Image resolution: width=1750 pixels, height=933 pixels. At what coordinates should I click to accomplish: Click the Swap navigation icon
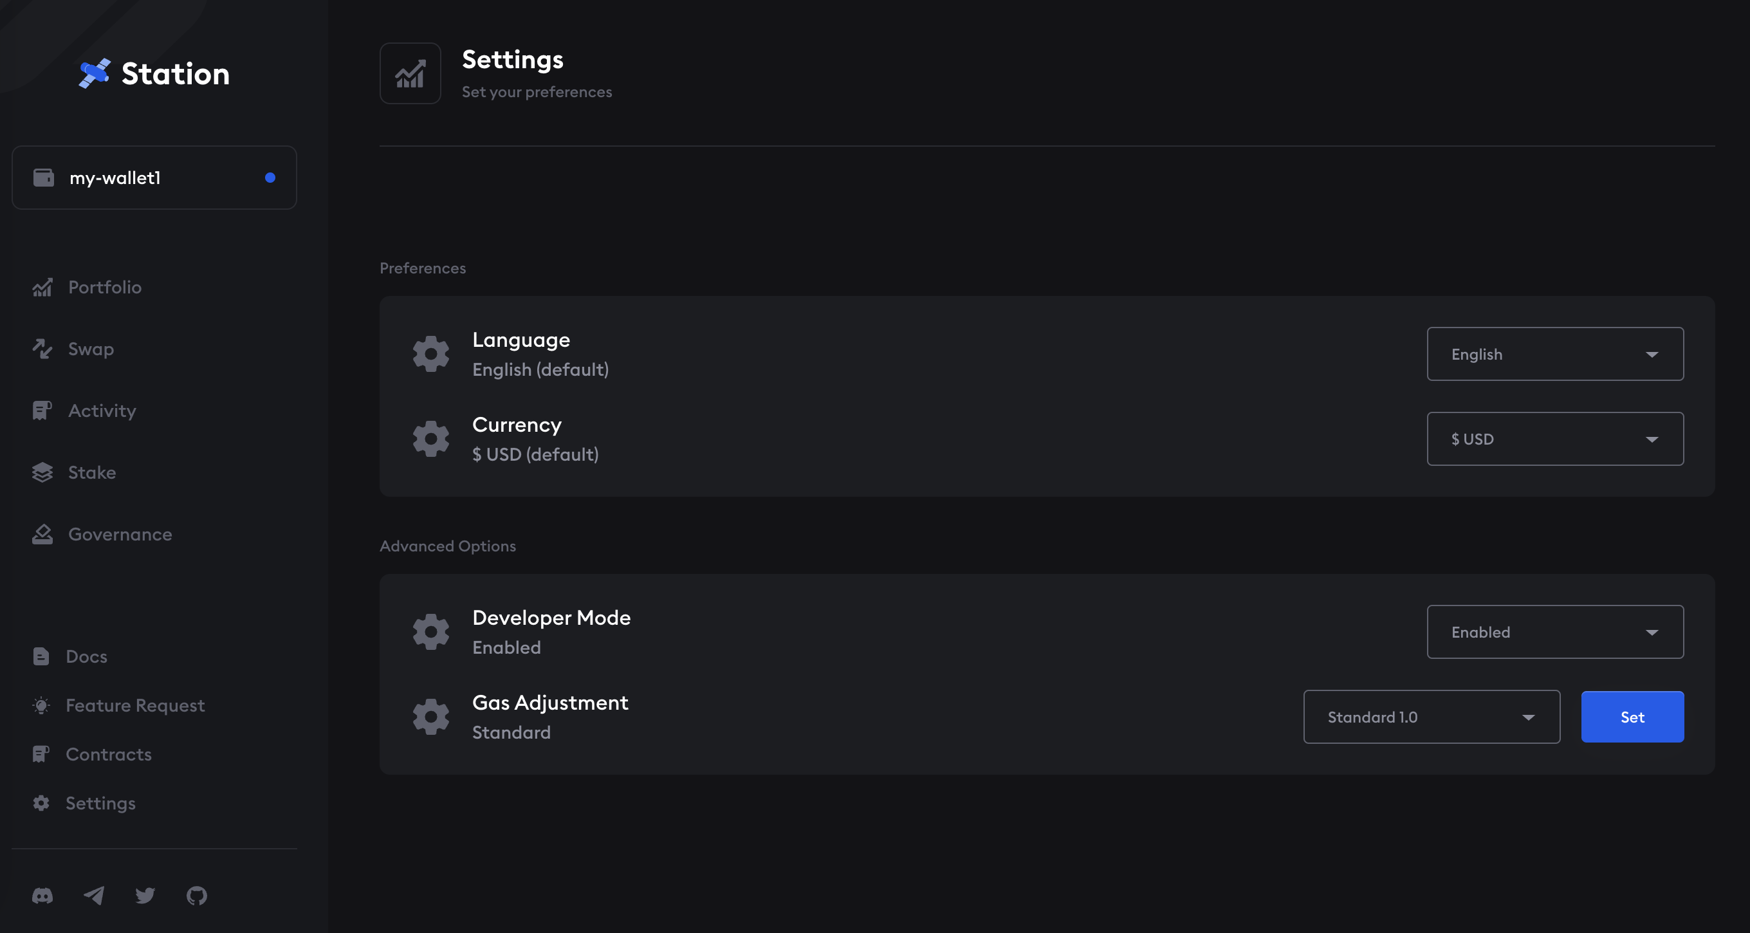tap(42, 349)
